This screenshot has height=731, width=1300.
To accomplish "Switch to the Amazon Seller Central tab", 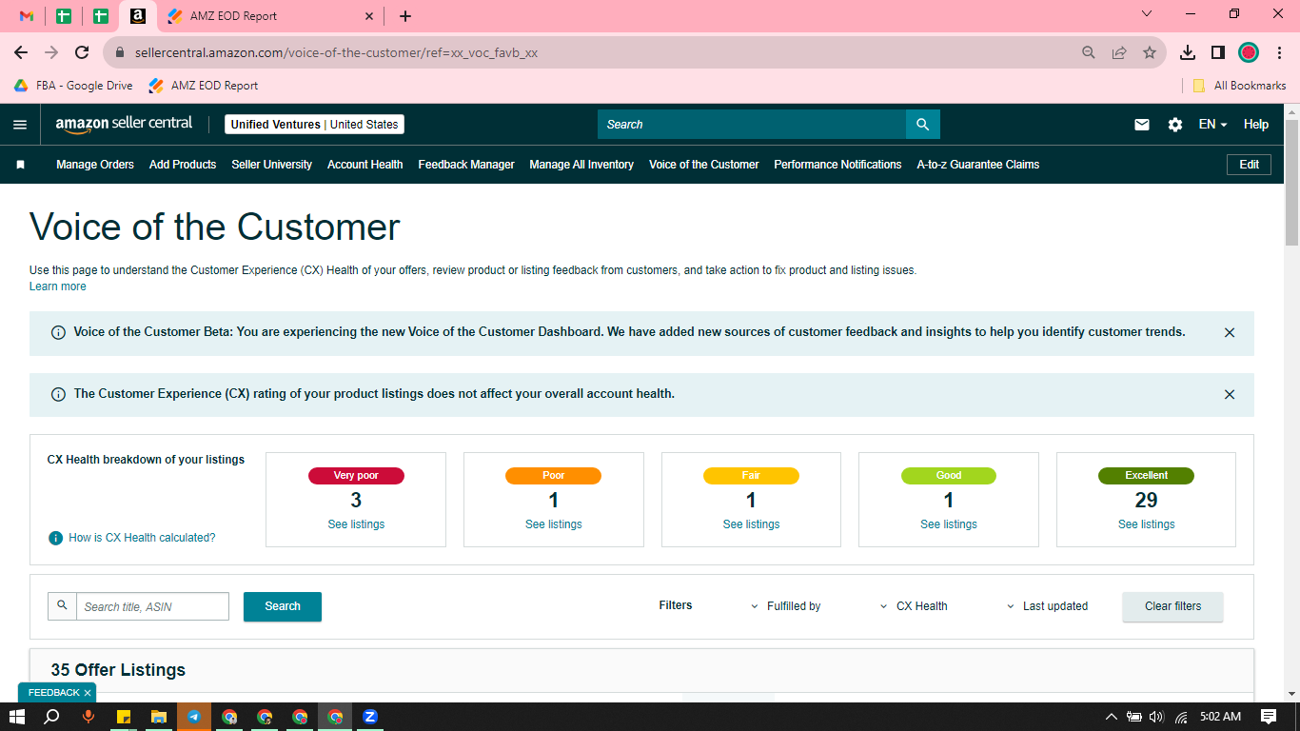I will tap(138, 16).
